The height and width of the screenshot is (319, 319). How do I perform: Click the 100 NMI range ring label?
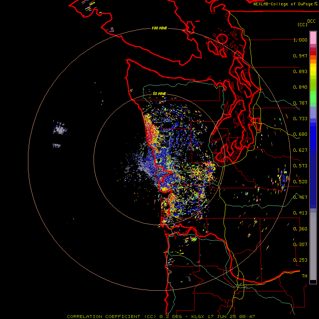tap(159, 28)
